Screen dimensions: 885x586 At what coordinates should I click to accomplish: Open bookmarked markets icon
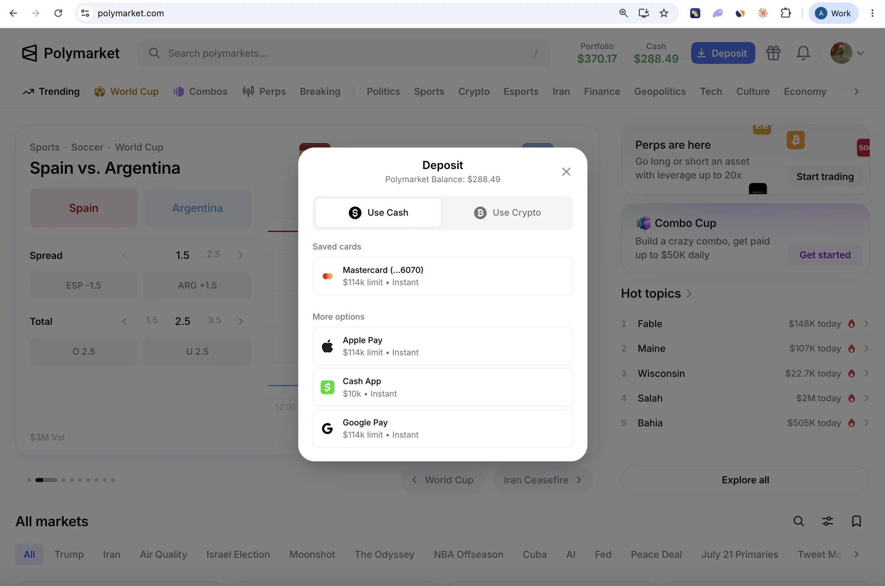856,521
